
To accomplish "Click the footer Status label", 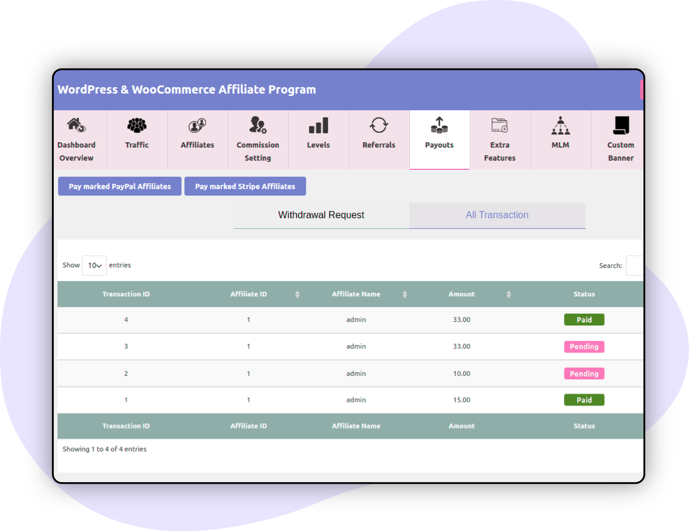I will pos(584,426).
